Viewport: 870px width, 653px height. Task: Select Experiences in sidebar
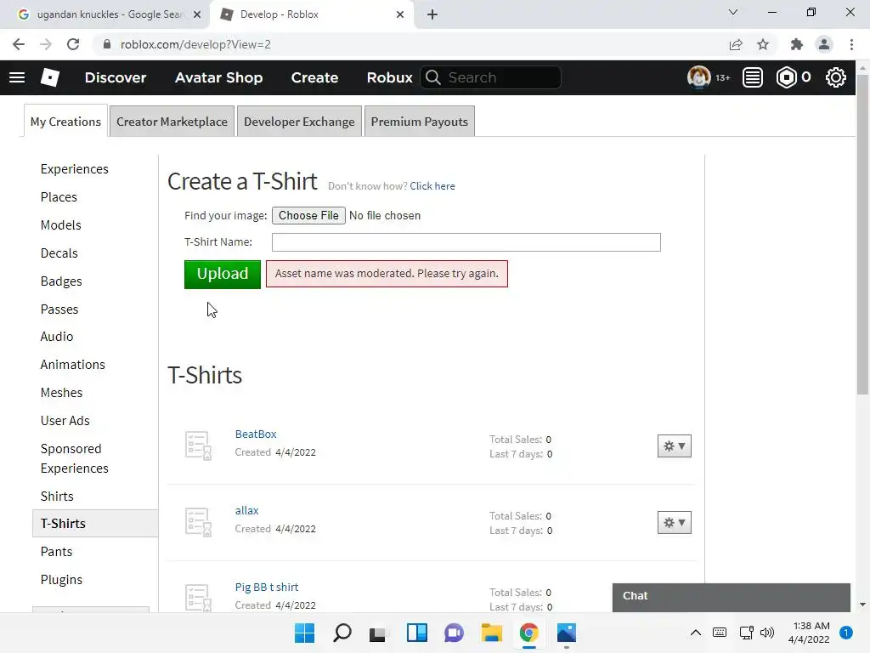[x=75, y=169]
